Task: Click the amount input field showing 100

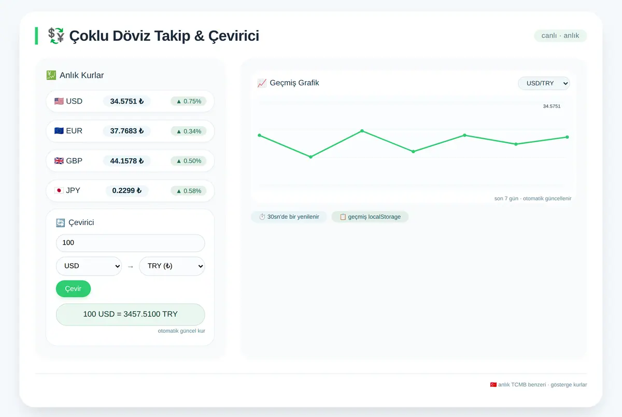Action: (131, 243)
